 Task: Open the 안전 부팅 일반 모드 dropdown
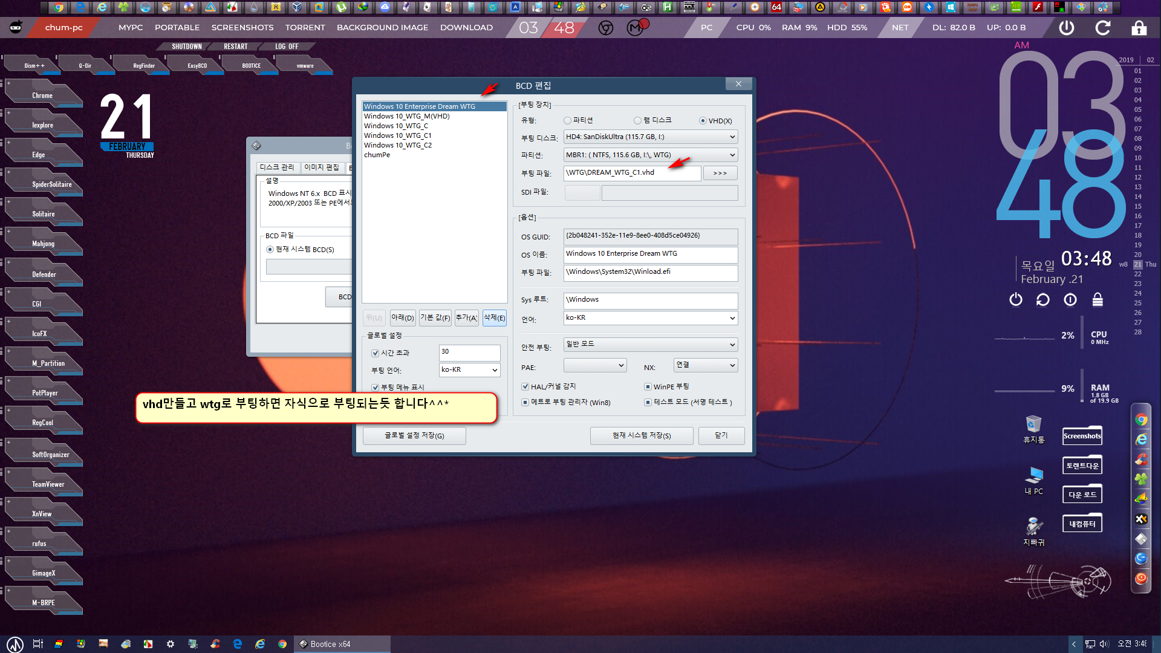click(651, 345)
